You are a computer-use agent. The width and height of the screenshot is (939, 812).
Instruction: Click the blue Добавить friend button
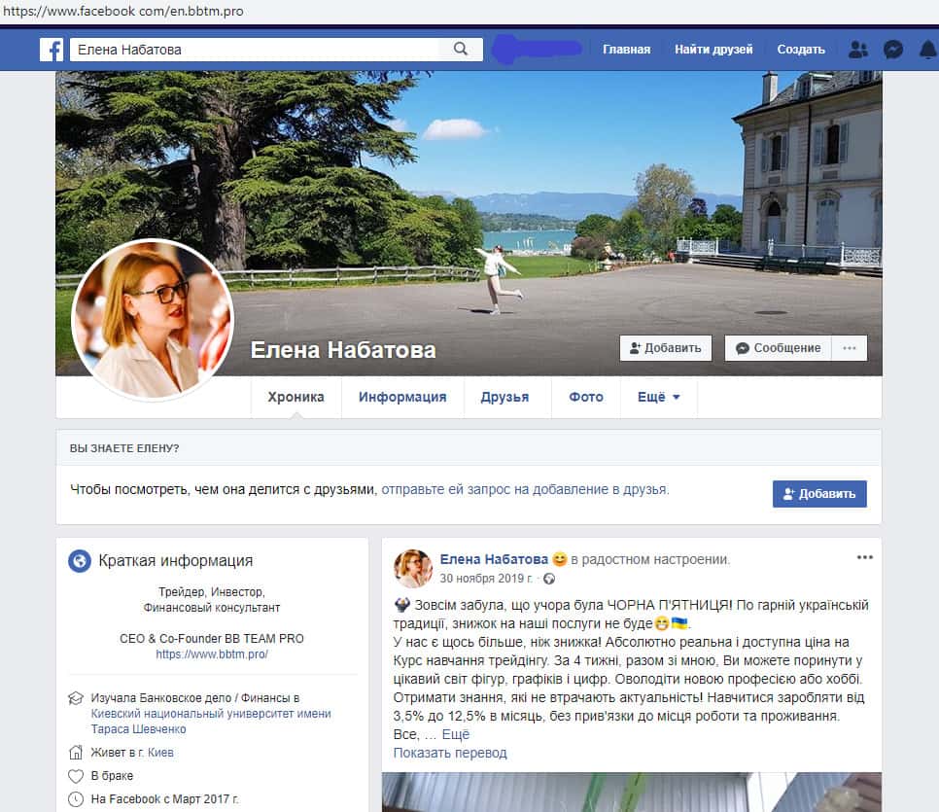(x=818, y=493)
